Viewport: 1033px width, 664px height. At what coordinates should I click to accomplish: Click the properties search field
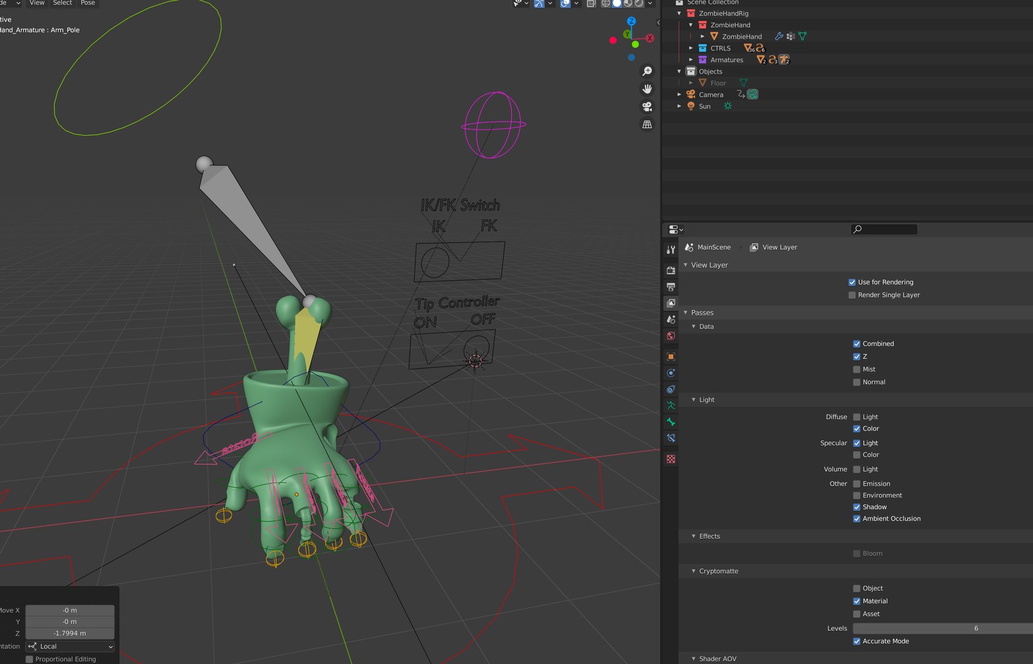884,229
